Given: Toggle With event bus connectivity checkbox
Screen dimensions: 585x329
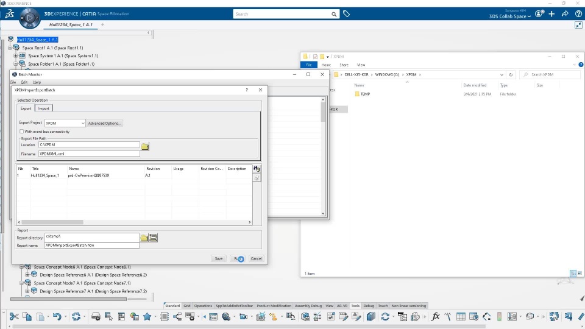Looking at the screenshot, I should pyautogui.click(x=22, y=132).
